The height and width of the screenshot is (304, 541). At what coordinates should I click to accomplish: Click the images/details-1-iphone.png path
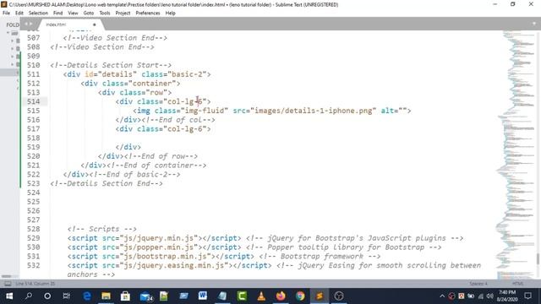click(314, 111)
